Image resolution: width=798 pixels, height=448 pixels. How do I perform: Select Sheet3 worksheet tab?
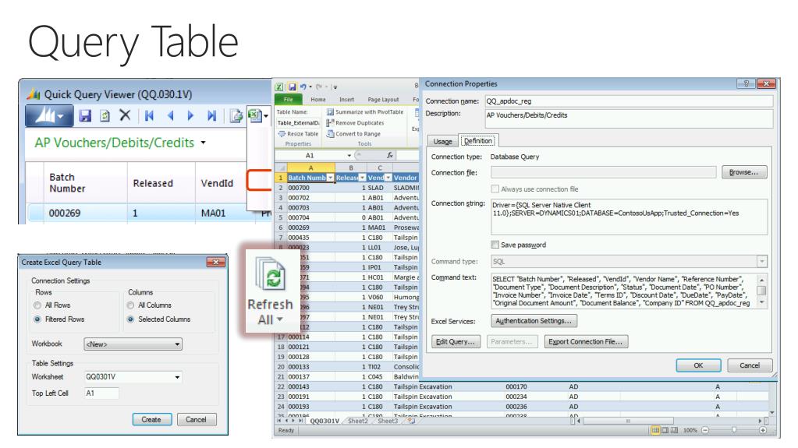(388, 421)
